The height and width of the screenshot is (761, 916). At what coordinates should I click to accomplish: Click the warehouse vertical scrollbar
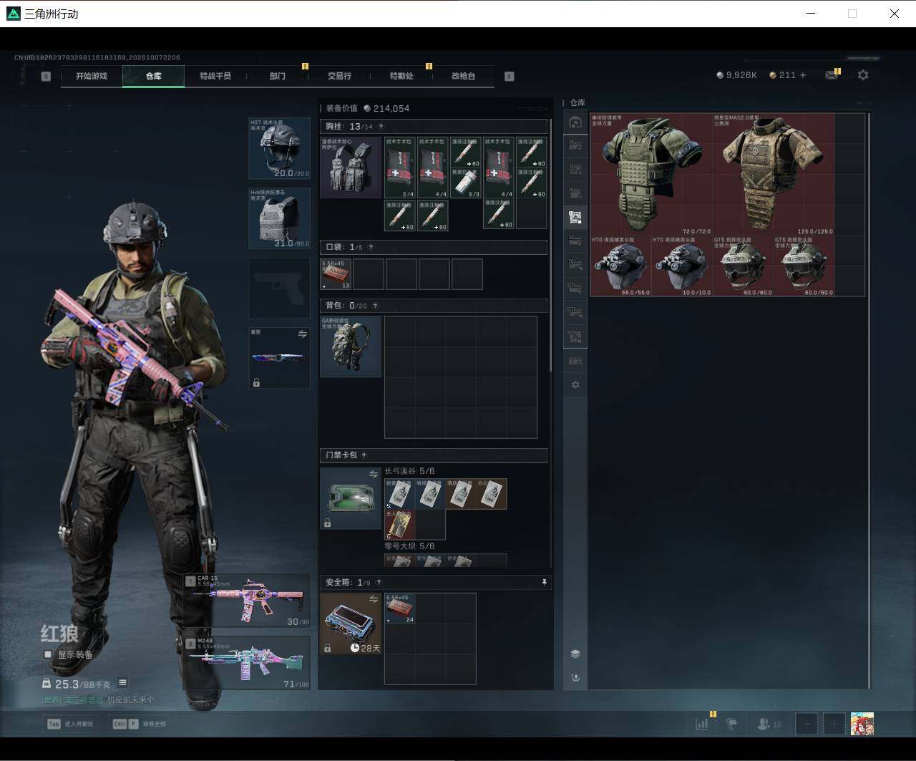(x=869, y=400)
